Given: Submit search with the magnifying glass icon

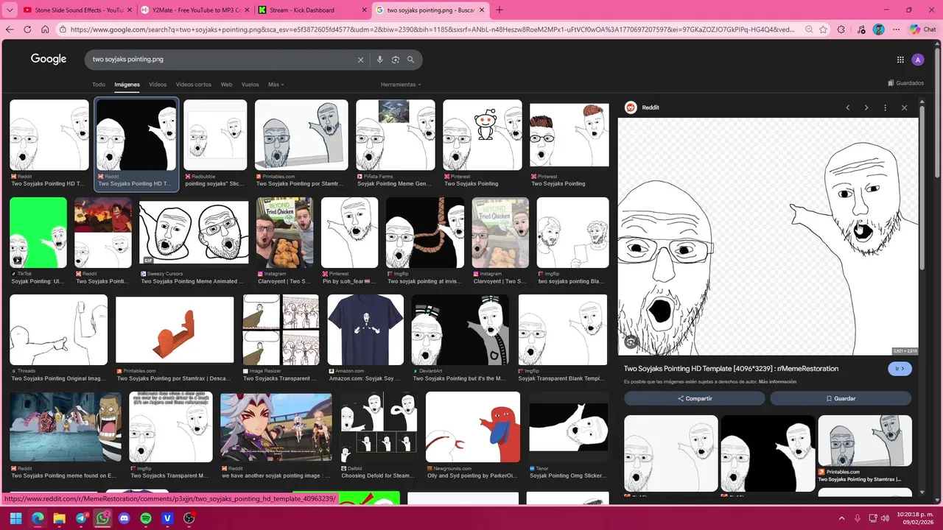Looking at the screenshot, I should click(x=410, y=60).
